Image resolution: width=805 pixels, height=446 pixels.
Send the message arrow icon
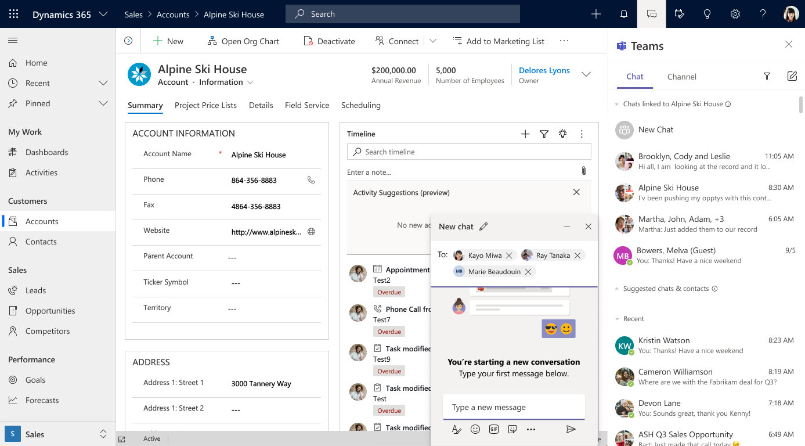click(571, 429)
